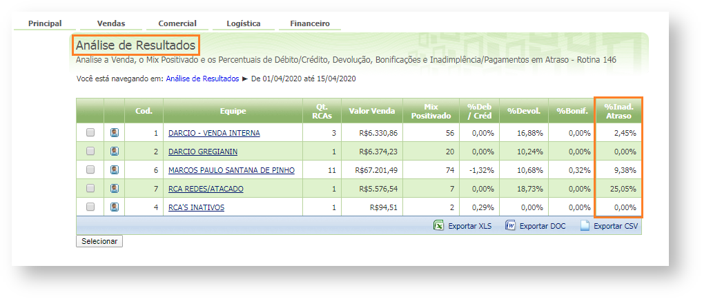Click the %Deb / Créd column header
The height and width of the screenshot is (299, 702).
[x=480, y=111]
